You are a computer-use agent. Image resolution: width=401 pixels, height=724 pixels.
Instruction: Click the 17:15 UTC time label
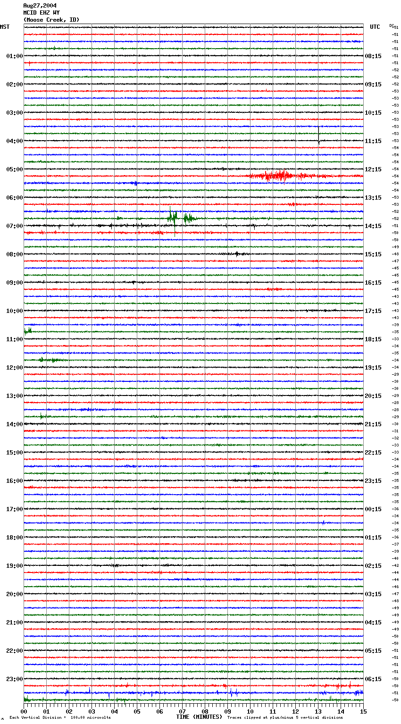point(373,311)
